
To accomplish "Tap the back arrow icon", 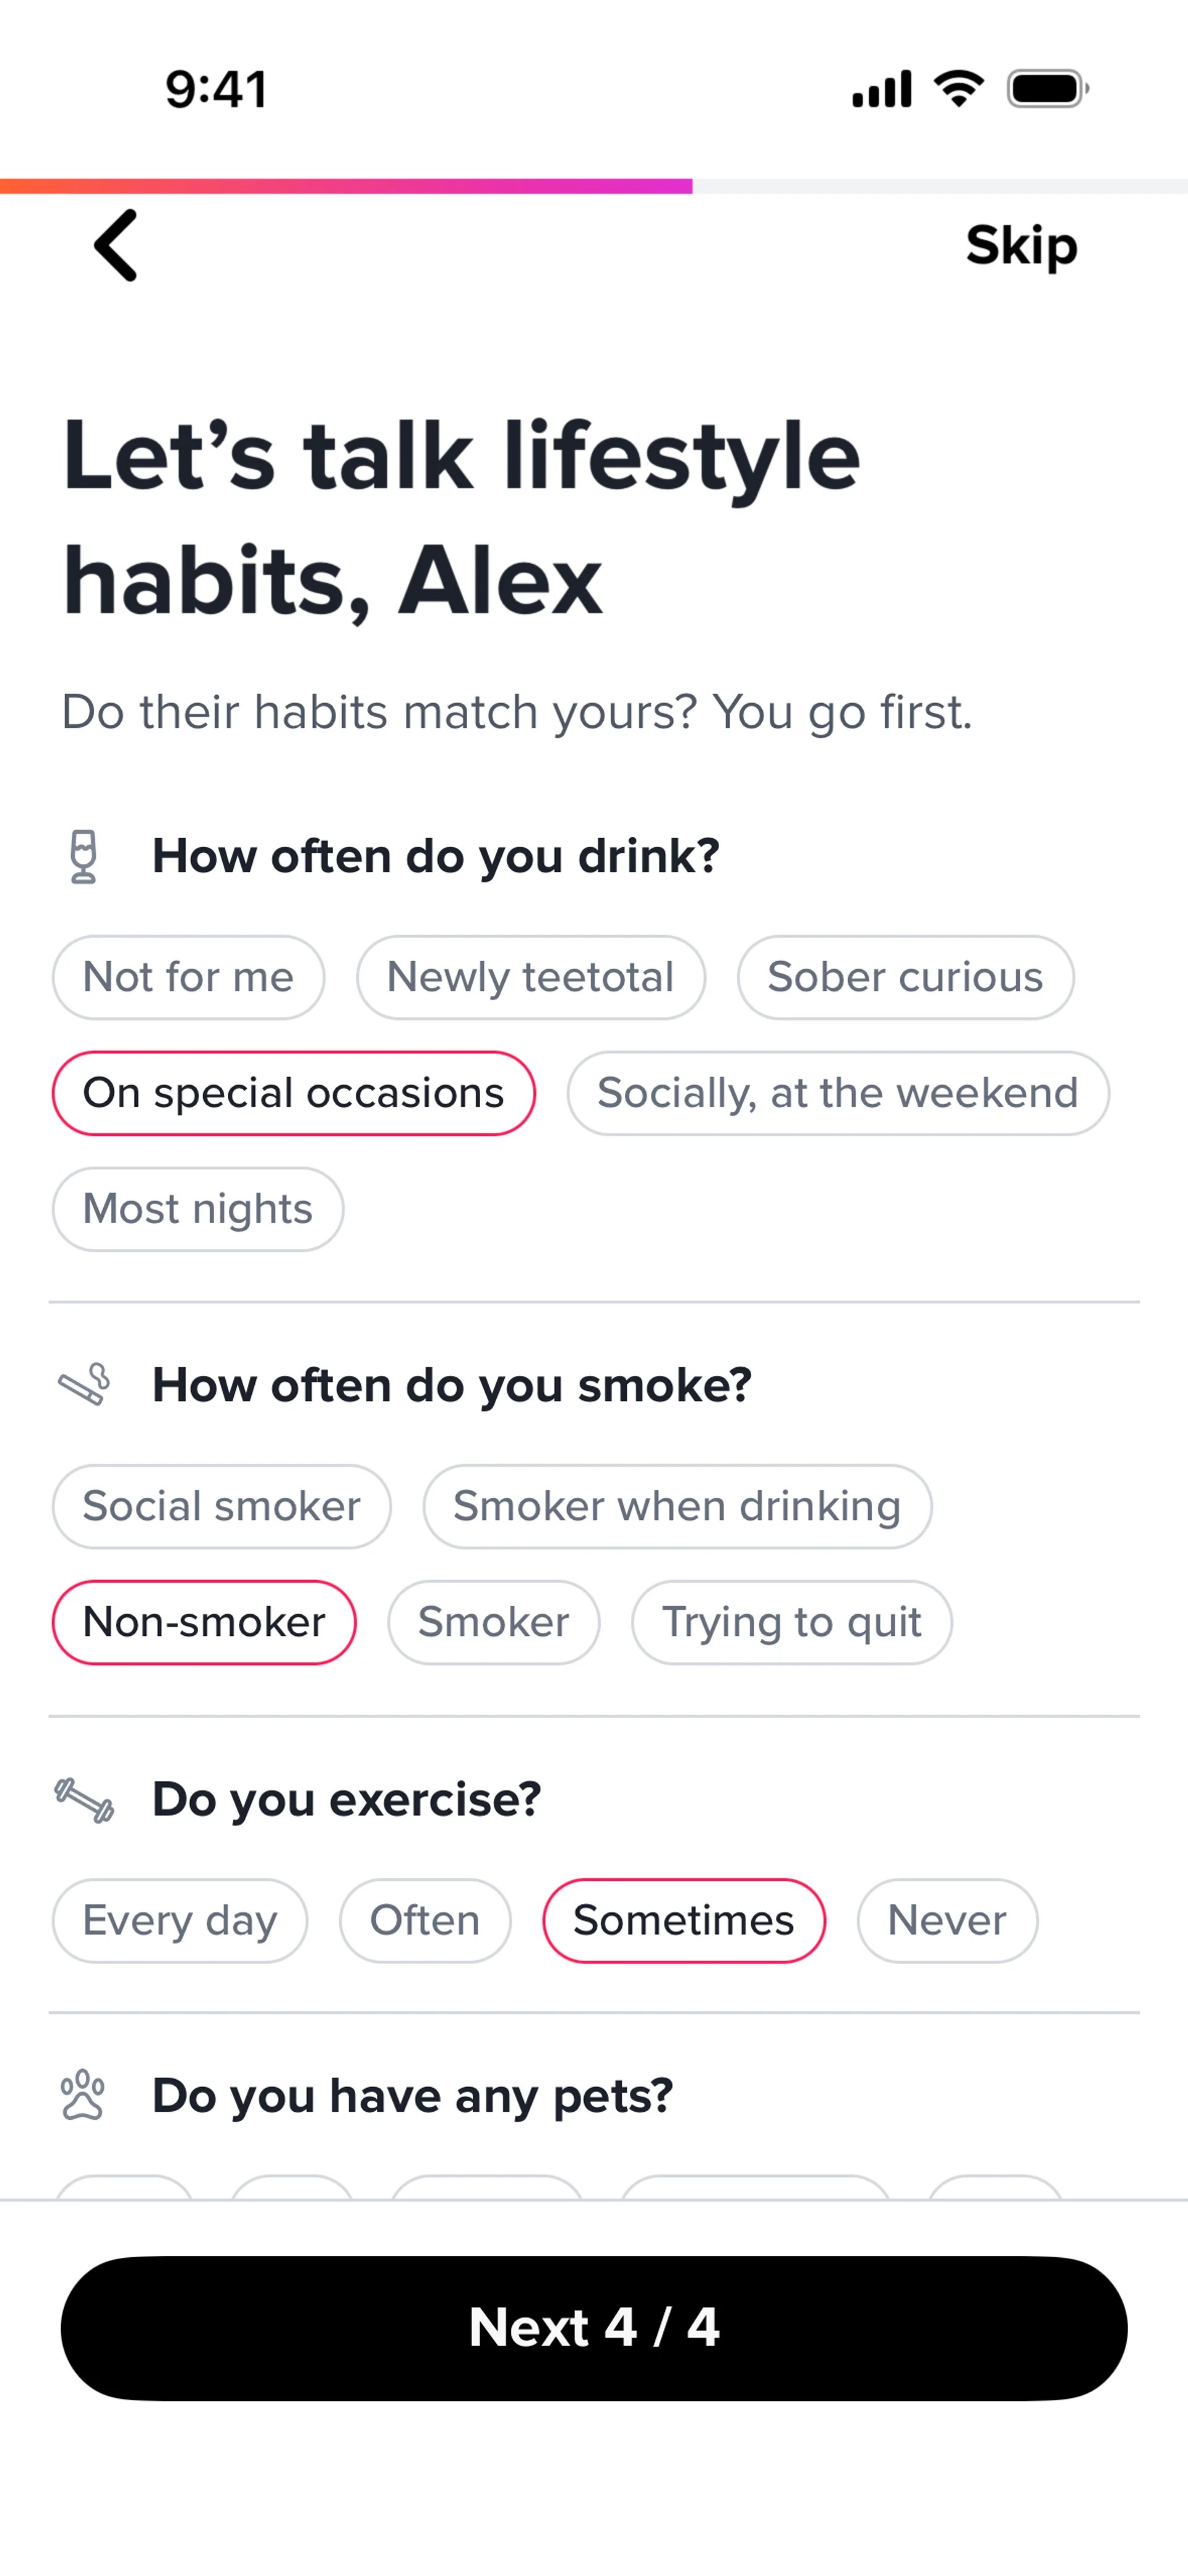I will coord(116,245).
